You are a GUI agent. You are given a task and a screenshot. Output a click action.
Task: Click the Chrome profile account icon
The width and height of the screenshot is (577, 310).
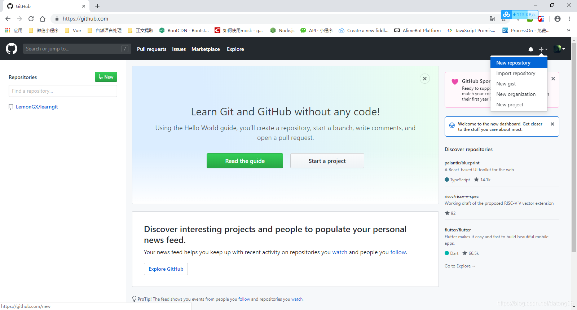click(x=558, y=19)
